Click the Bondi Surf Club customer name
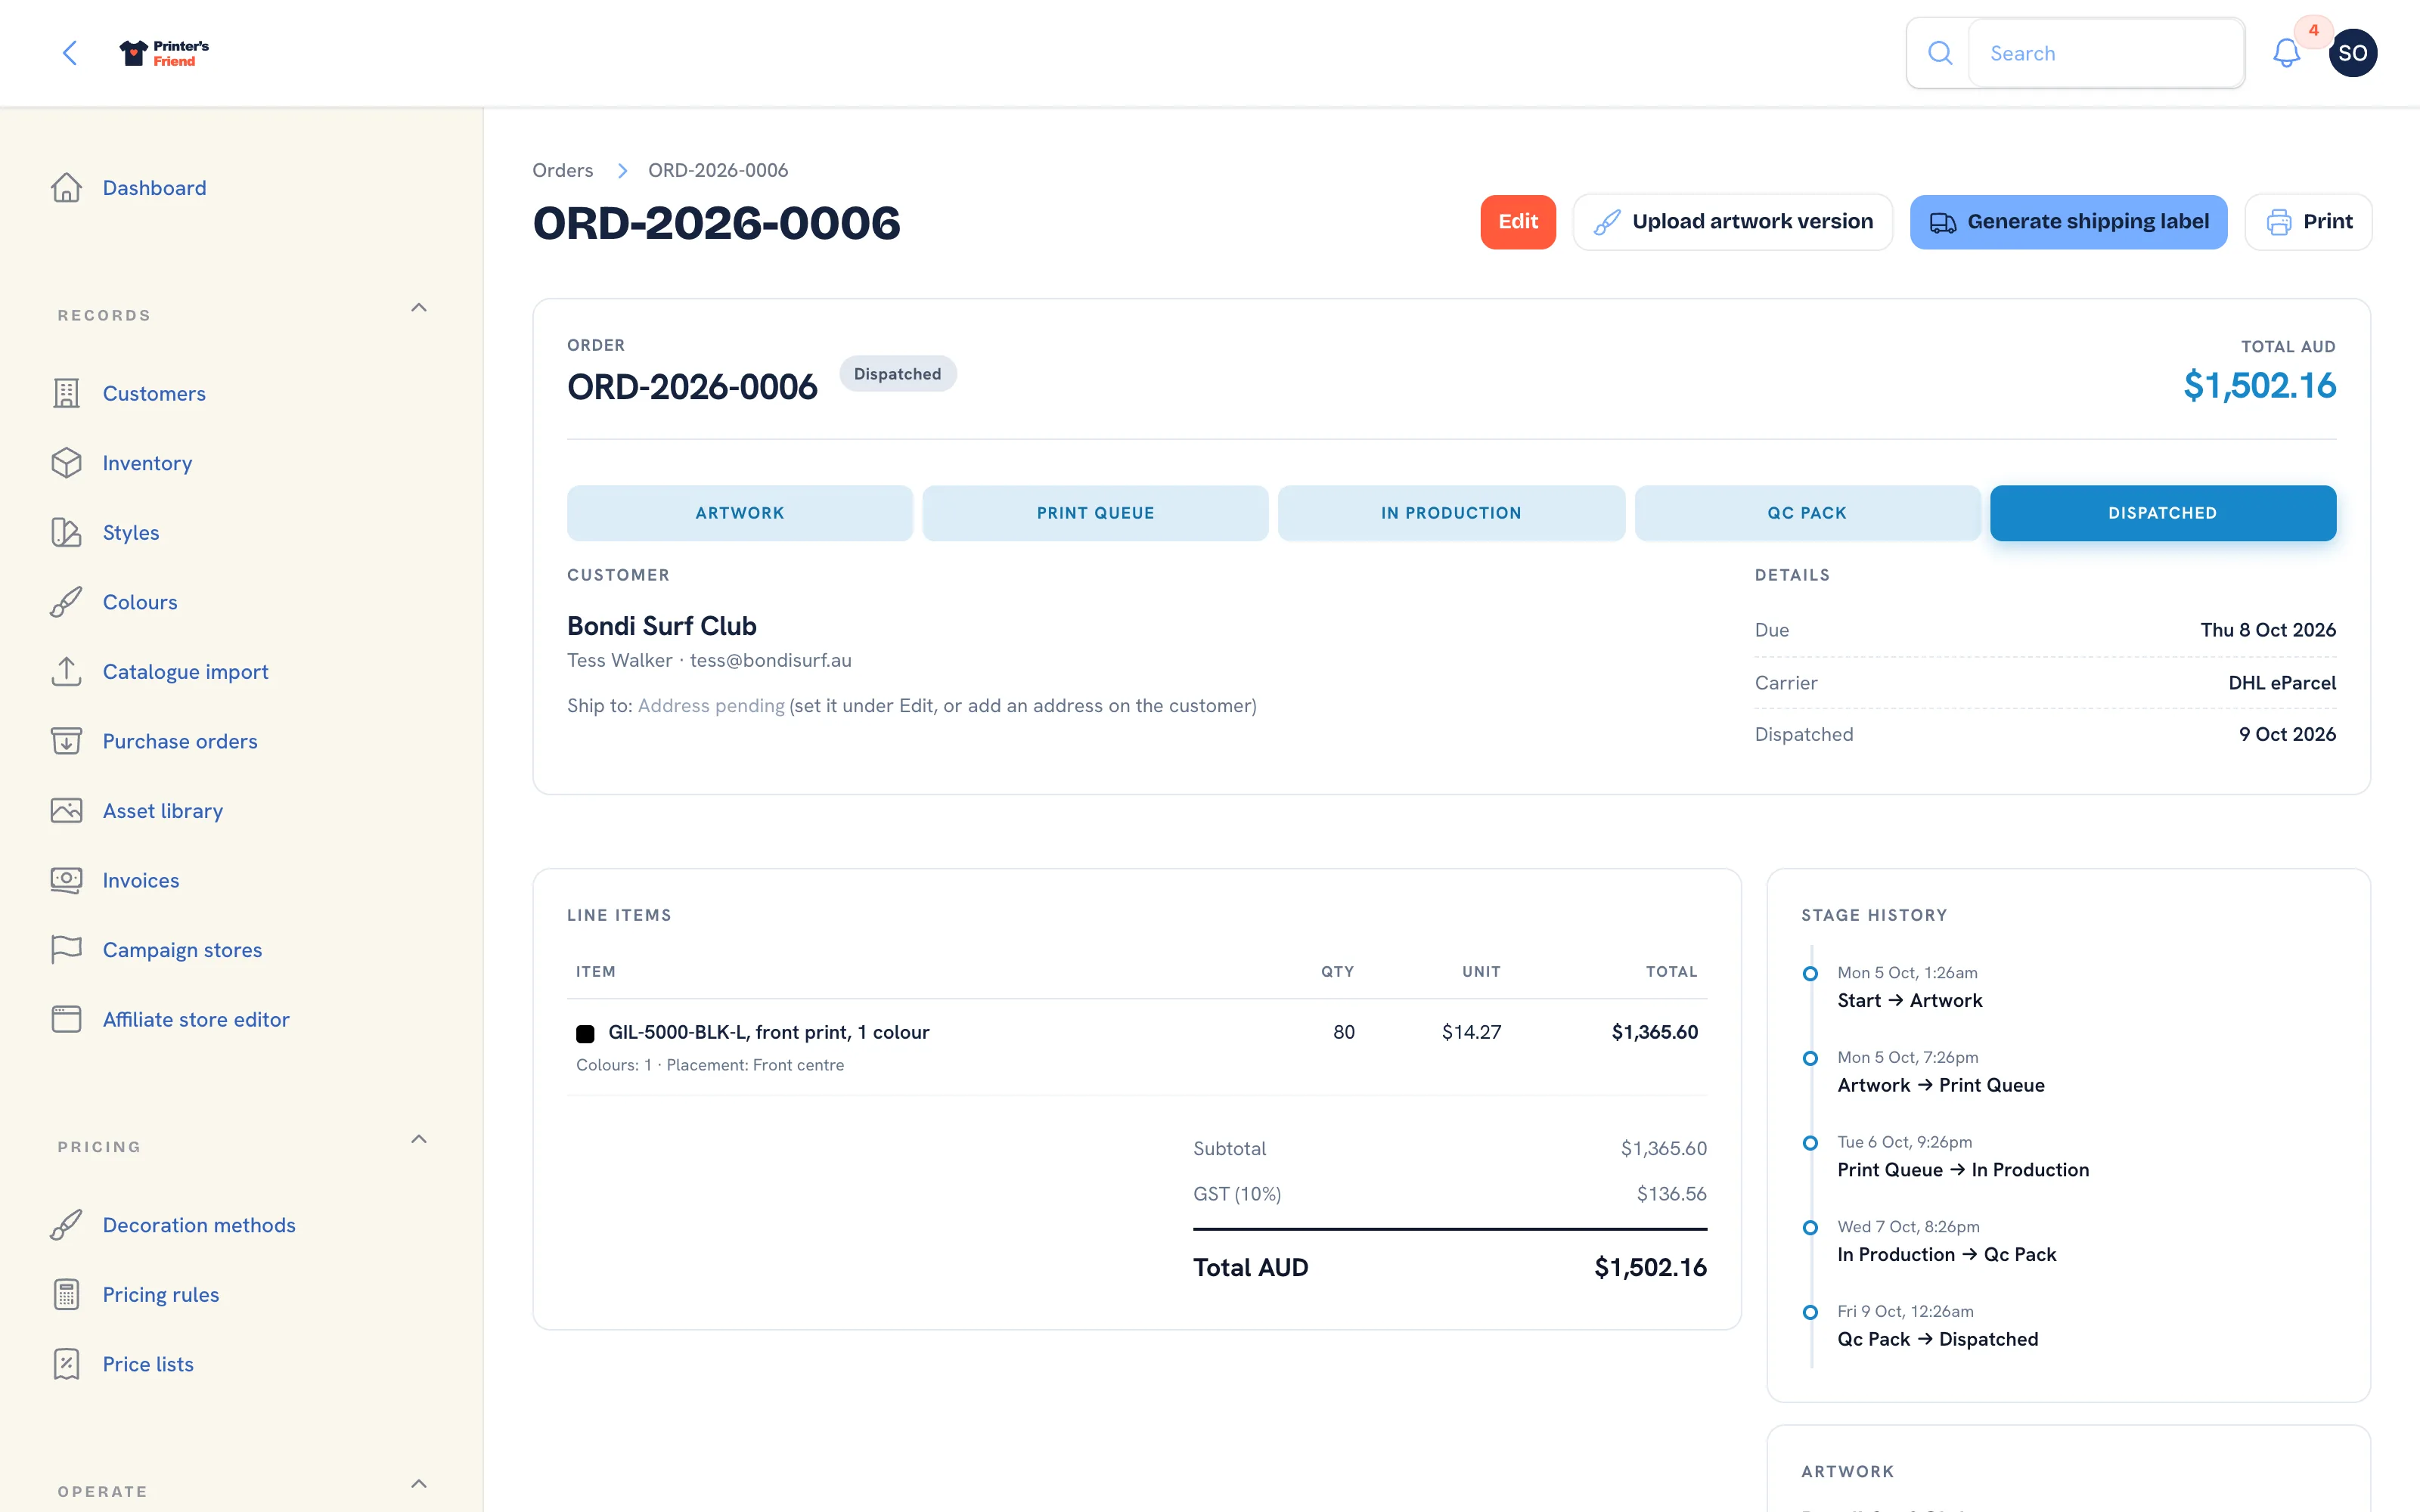The width and height of the screenshot is (2420, 1512). (661, 626)
